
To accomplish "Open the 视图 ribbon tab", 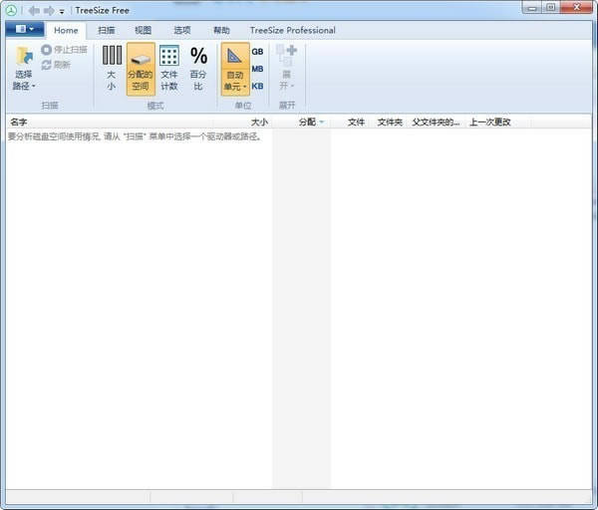I will click(143, 30).
